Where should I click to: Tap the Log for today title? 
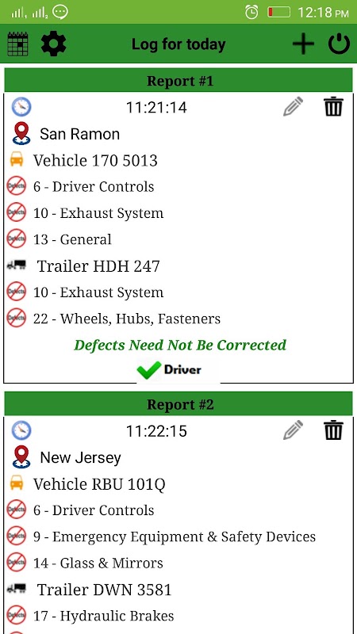pyautogui.click(x=178, y=44)
